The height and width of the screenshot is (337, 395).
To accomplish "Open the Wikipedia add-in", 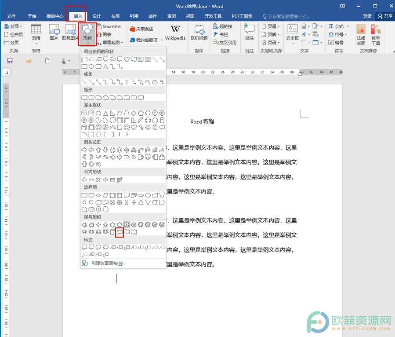I will pyautogui.click(x=175, y=32).
